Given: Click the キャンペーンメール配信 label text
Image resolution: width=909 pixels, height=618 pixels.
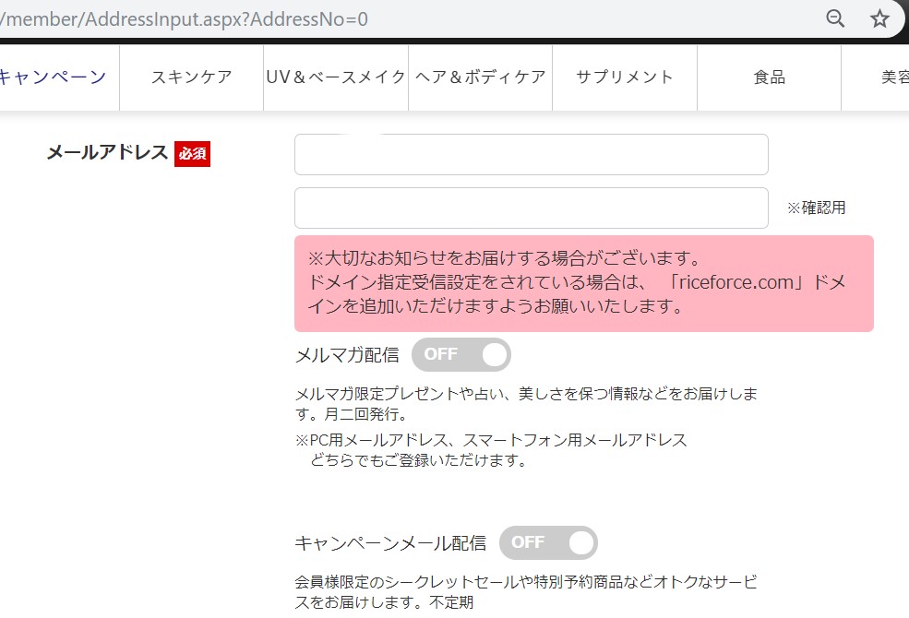Looking at the screenshot, I should (x=390, y=543).
